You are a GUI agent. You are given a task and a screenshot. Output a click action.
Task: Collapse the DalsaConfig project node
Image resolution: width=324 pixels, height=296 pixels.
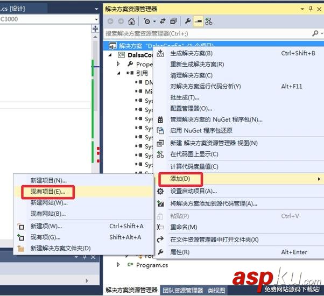110,55
